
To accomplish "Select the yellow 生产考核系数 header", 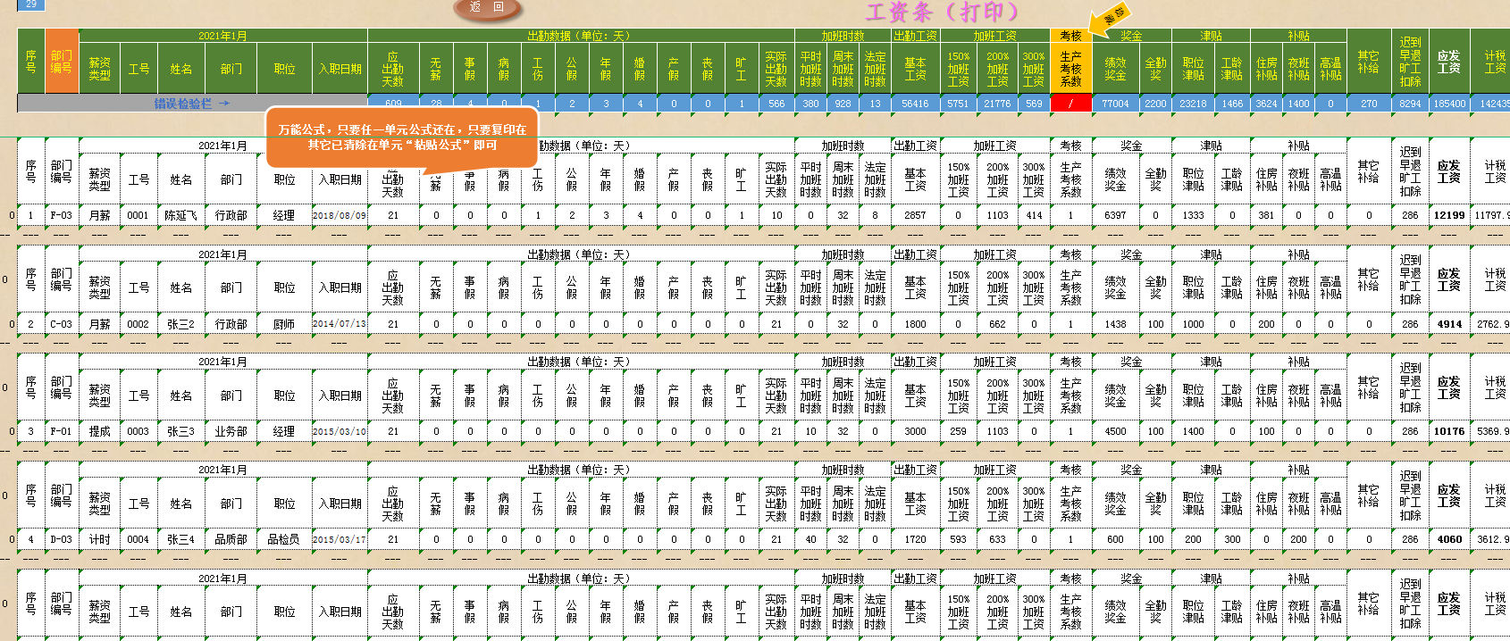I will click(1070, 69).
